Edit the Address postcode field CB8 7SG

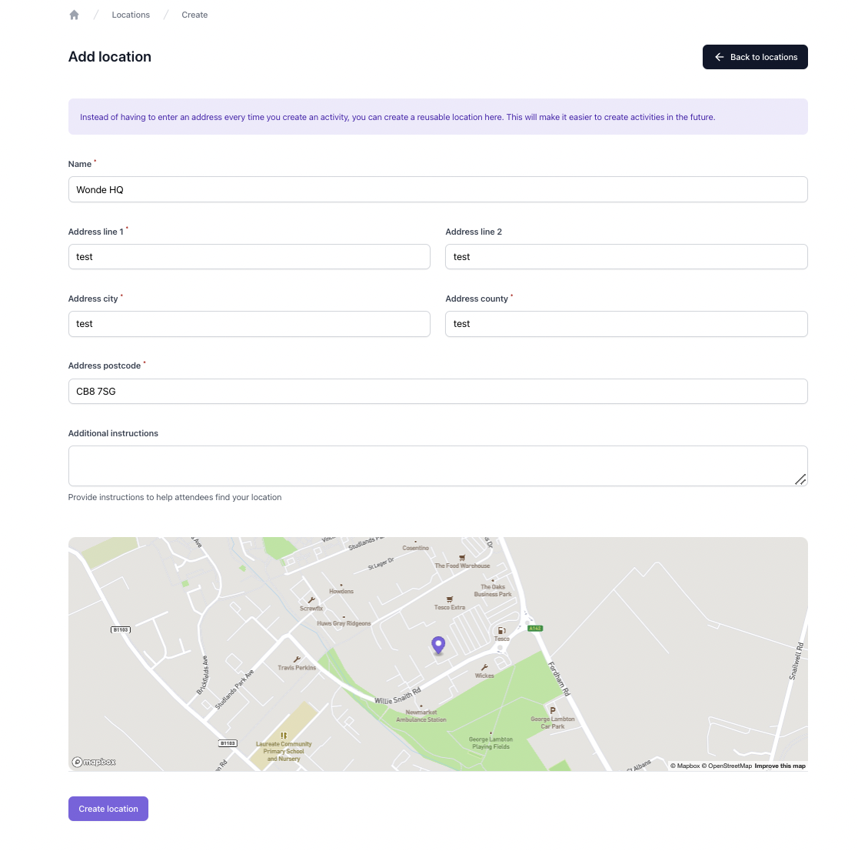[x=437, y=391]
